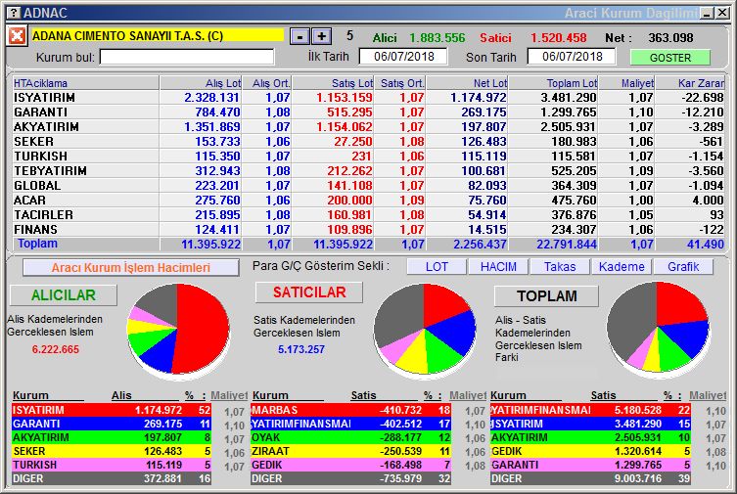Click the red ISYATIRIM bar in buyers list
Screen dimensions: 737x494
(x=112, y=410)
